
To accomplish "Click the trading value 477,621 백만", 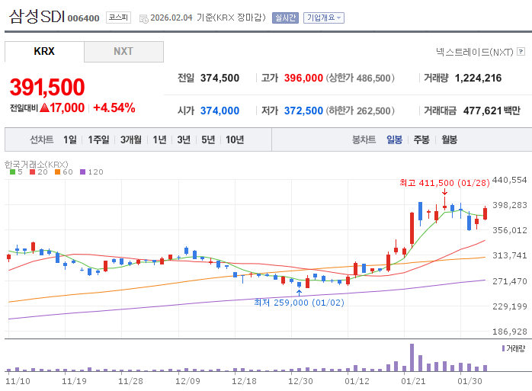I will [492, 111].
